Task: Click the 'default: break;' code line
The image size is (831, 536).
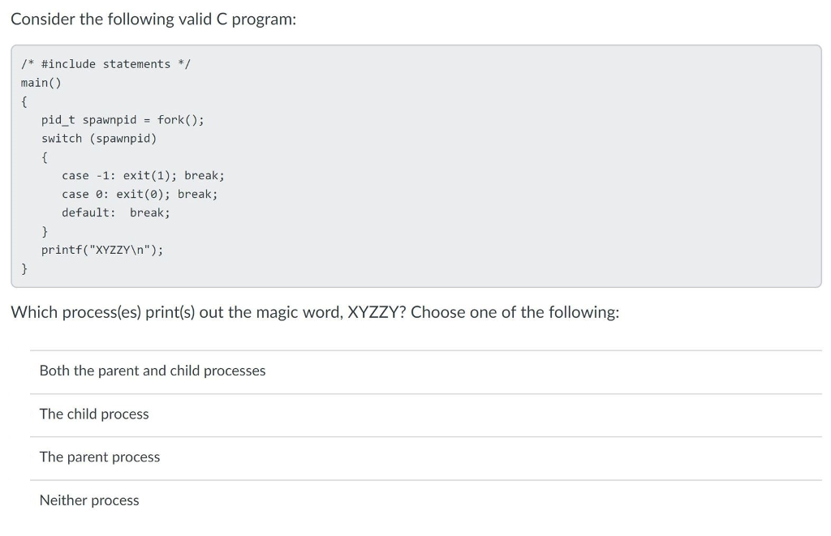Action: pyautogui.click(x=116, y=213)
